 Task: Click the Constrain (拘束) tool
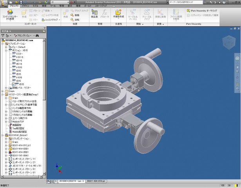point(65,14)
